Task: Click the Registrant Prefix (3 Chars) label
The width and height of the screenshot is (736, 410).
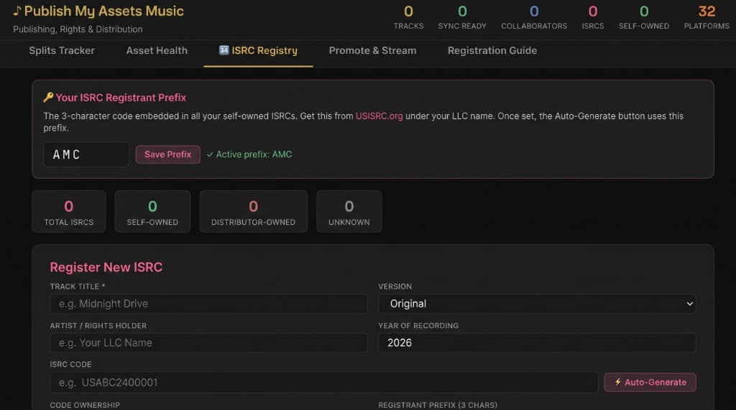Action: 438,405
